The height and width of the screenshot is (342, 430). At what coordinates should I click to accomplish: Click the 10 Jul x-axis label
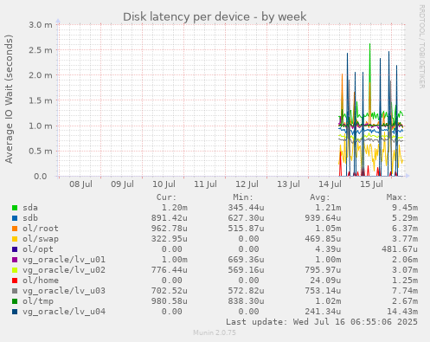pyautogui.click(x=164, y=184)
